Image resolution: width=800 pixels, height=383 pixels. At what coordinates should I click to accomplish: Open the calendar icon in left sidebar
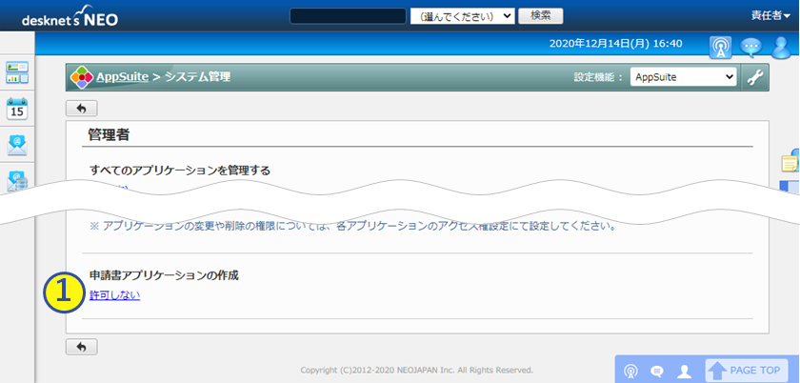[17, 109]
